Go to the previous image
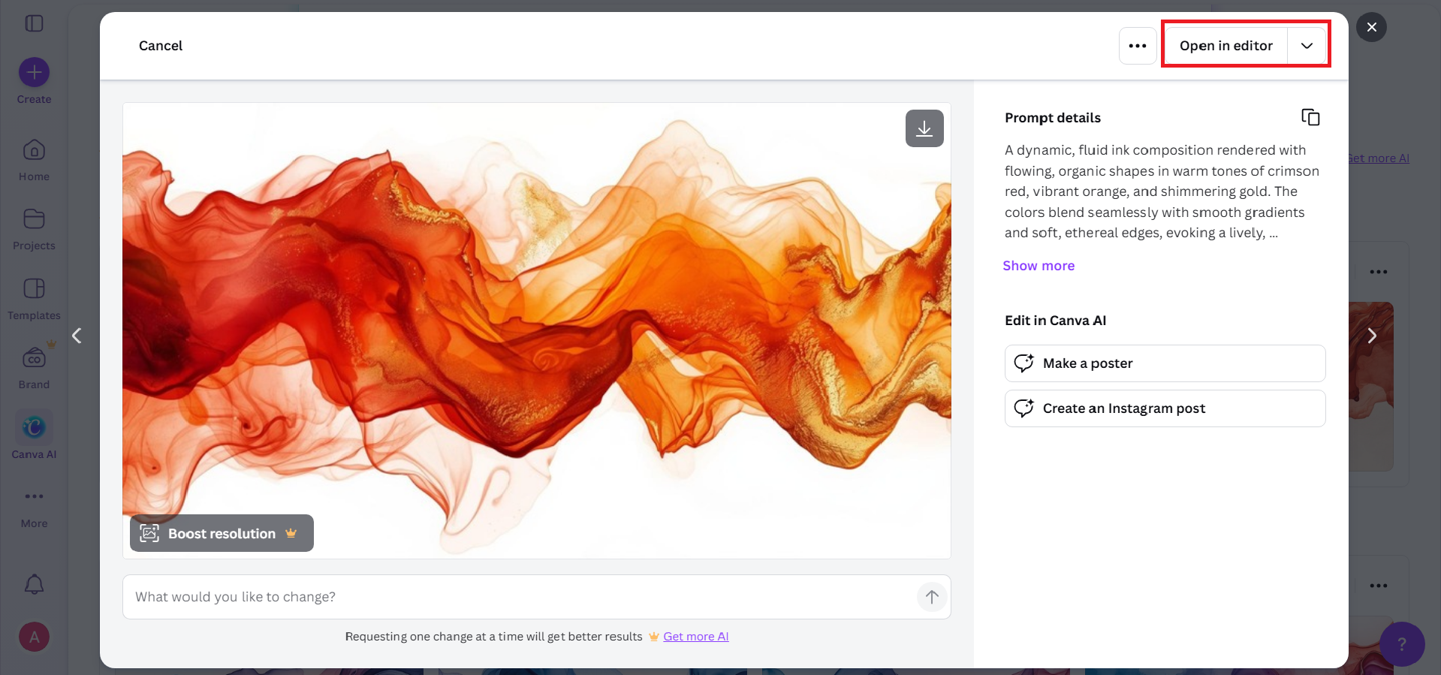Screen dimensions: 1441x675 77,336
